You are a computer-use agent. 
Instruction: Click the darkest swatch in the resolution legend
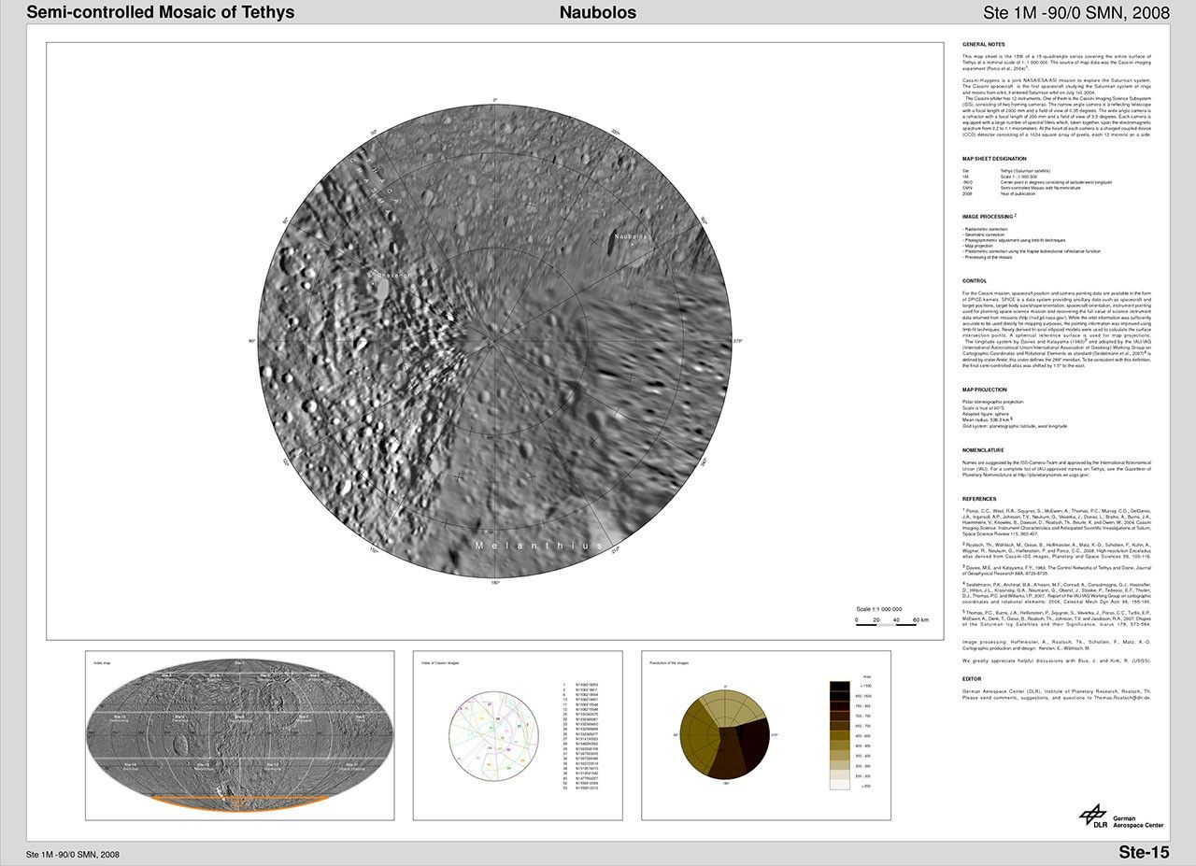point(840,687)
